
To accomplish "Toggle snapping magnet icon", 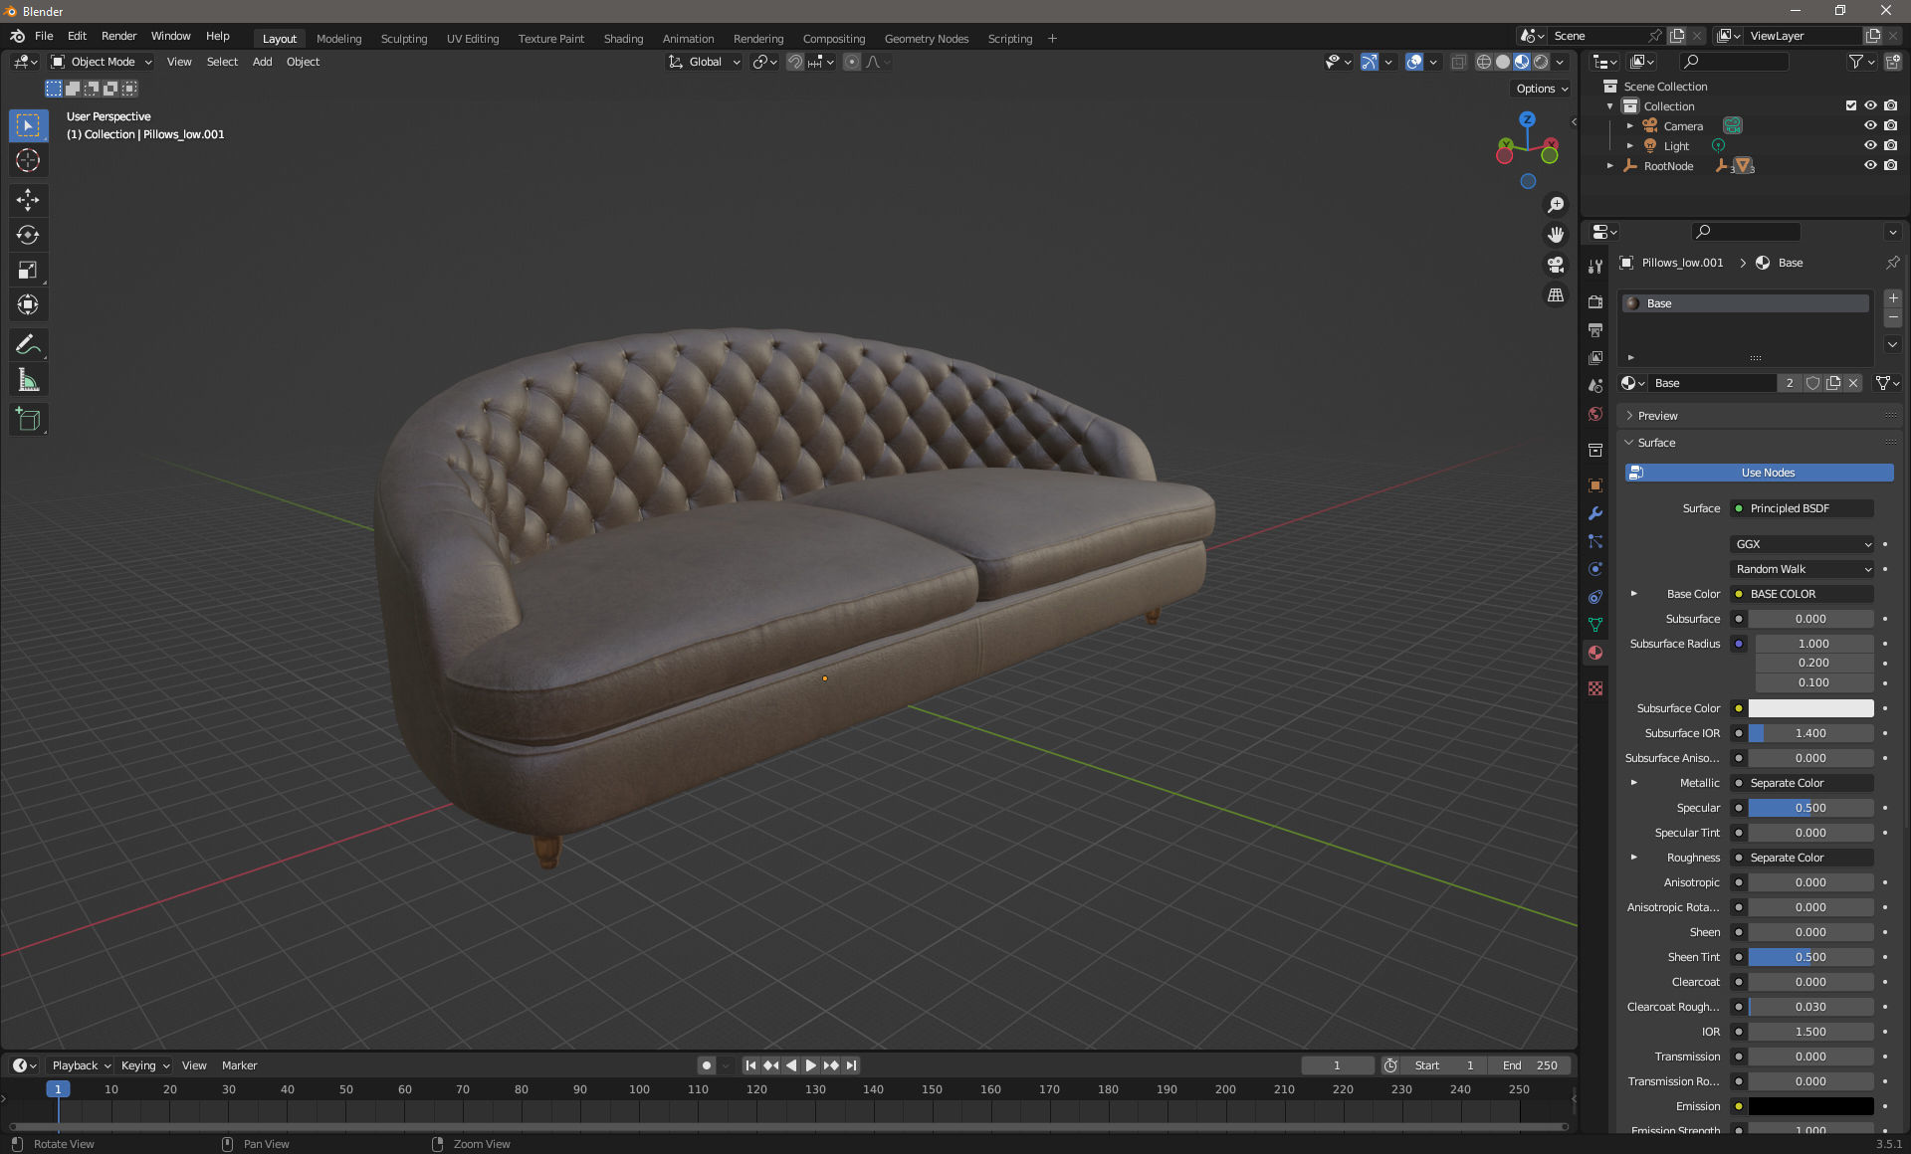I will tap(795, 62).
